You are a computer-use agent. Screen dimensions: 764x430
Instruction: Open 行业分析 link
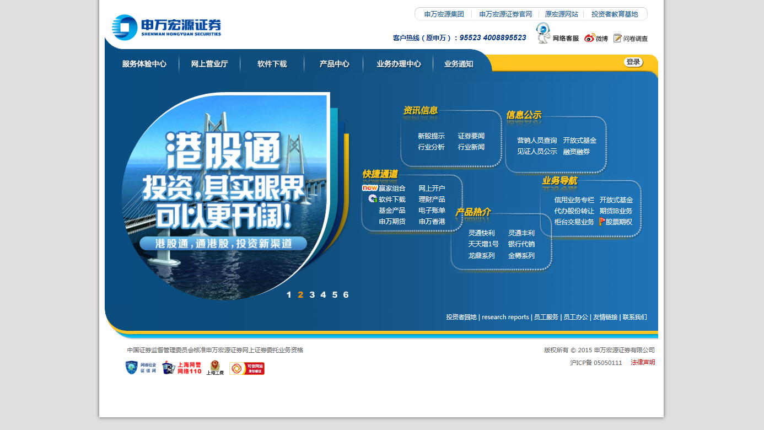[x=431, y=147]
